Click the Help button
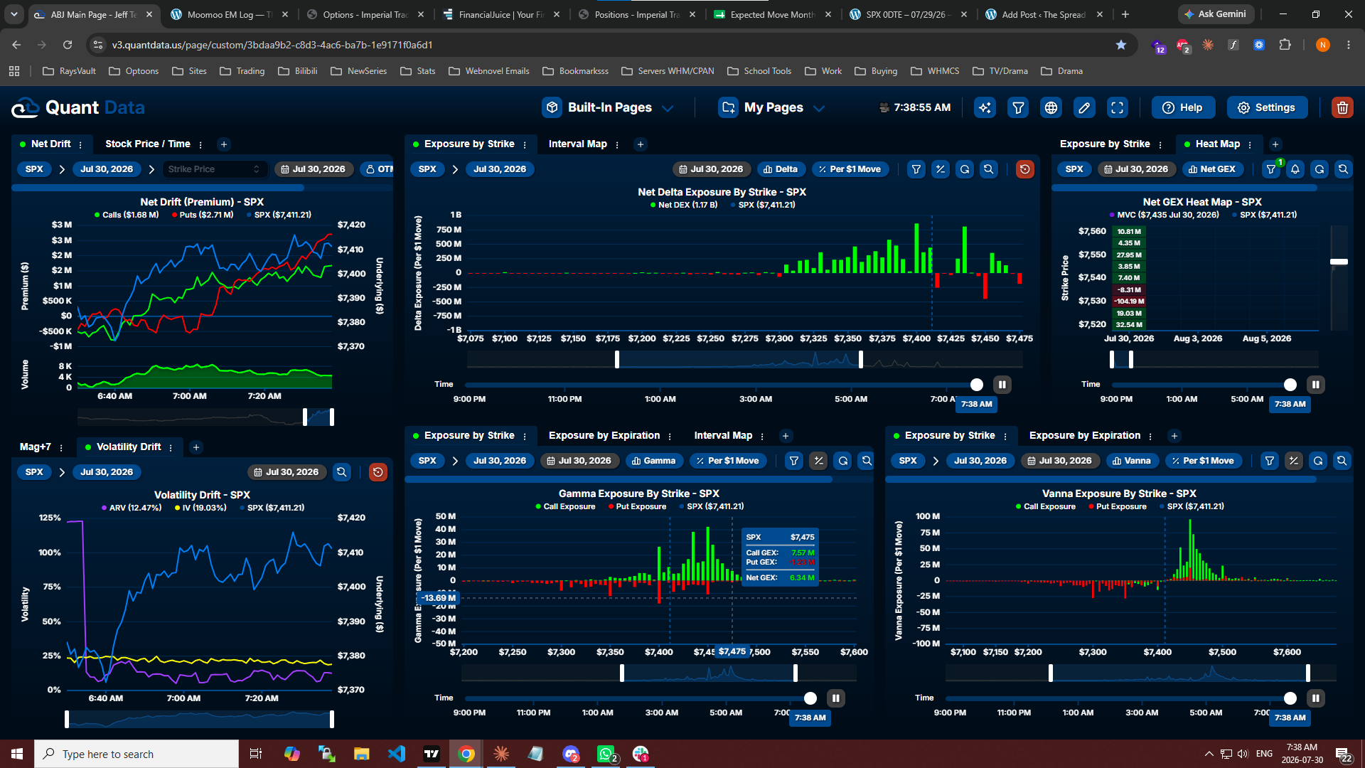The height and width of the screenshot is (768, 1365). 1183,107
